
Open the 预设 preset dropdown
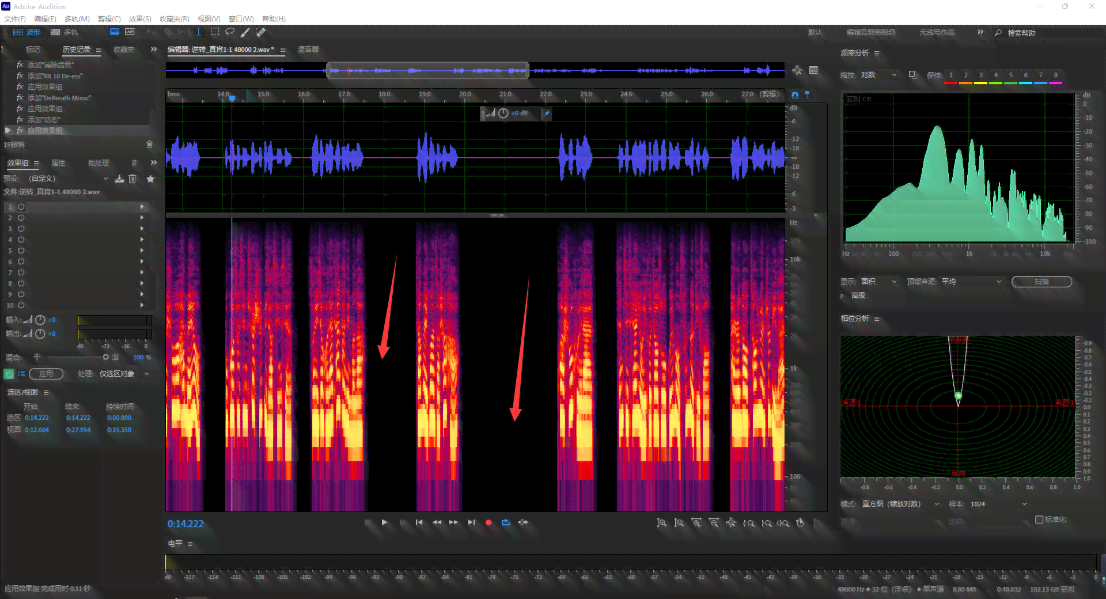(69, 179)
